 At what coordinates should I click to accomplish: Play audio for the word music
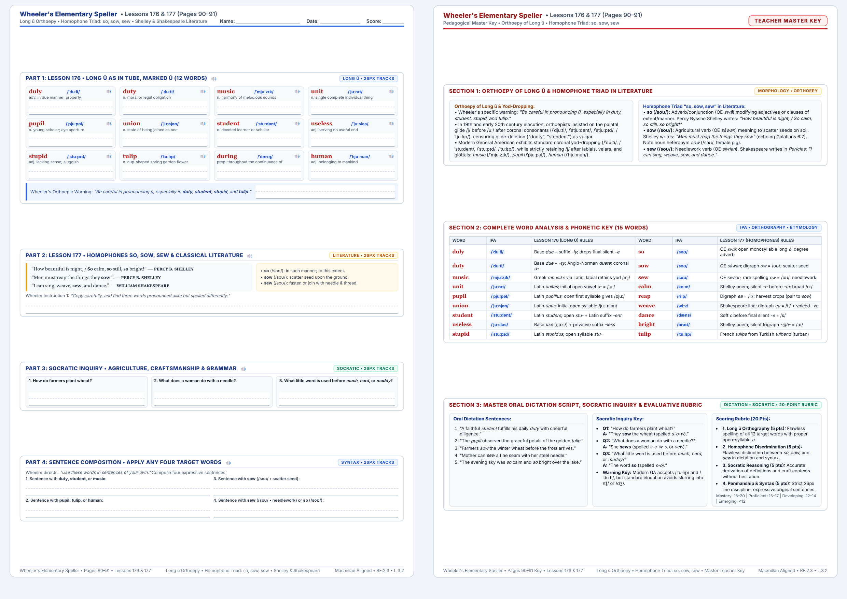[297, 92]
